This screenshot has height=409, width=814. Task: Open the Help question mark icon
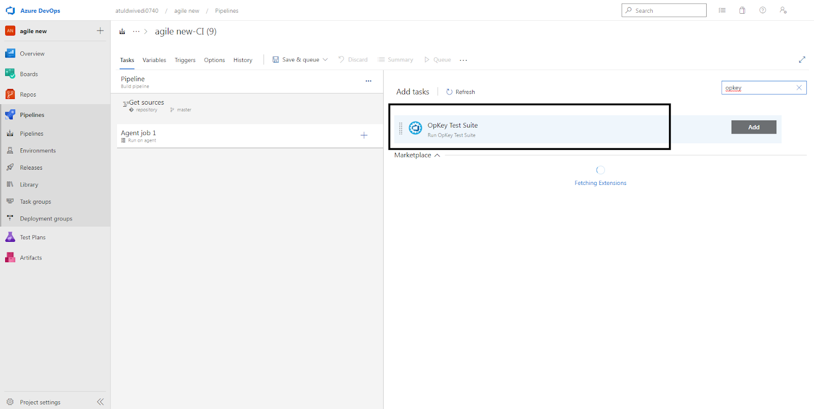[763, 10]
